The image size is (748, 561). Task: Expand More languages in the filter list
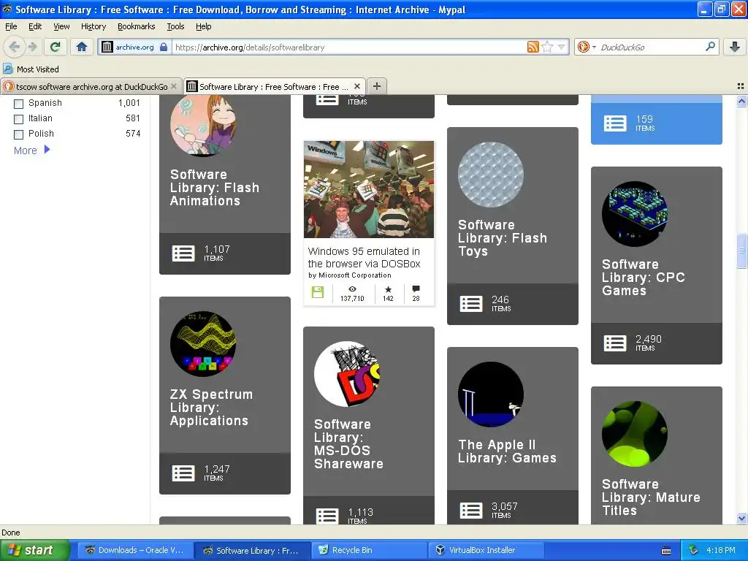(31, 150)
